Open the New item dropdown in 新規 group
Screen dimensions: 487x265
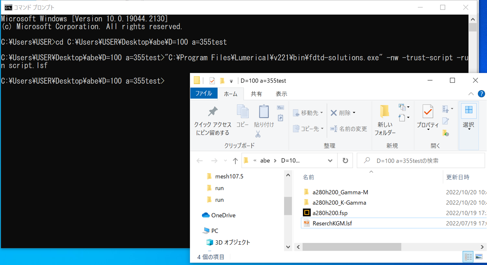(x=404, y=108)
